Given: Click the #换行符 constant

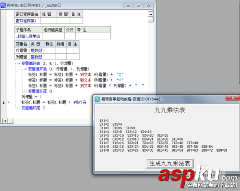Looking at the screenshot, I should point(80,102).
